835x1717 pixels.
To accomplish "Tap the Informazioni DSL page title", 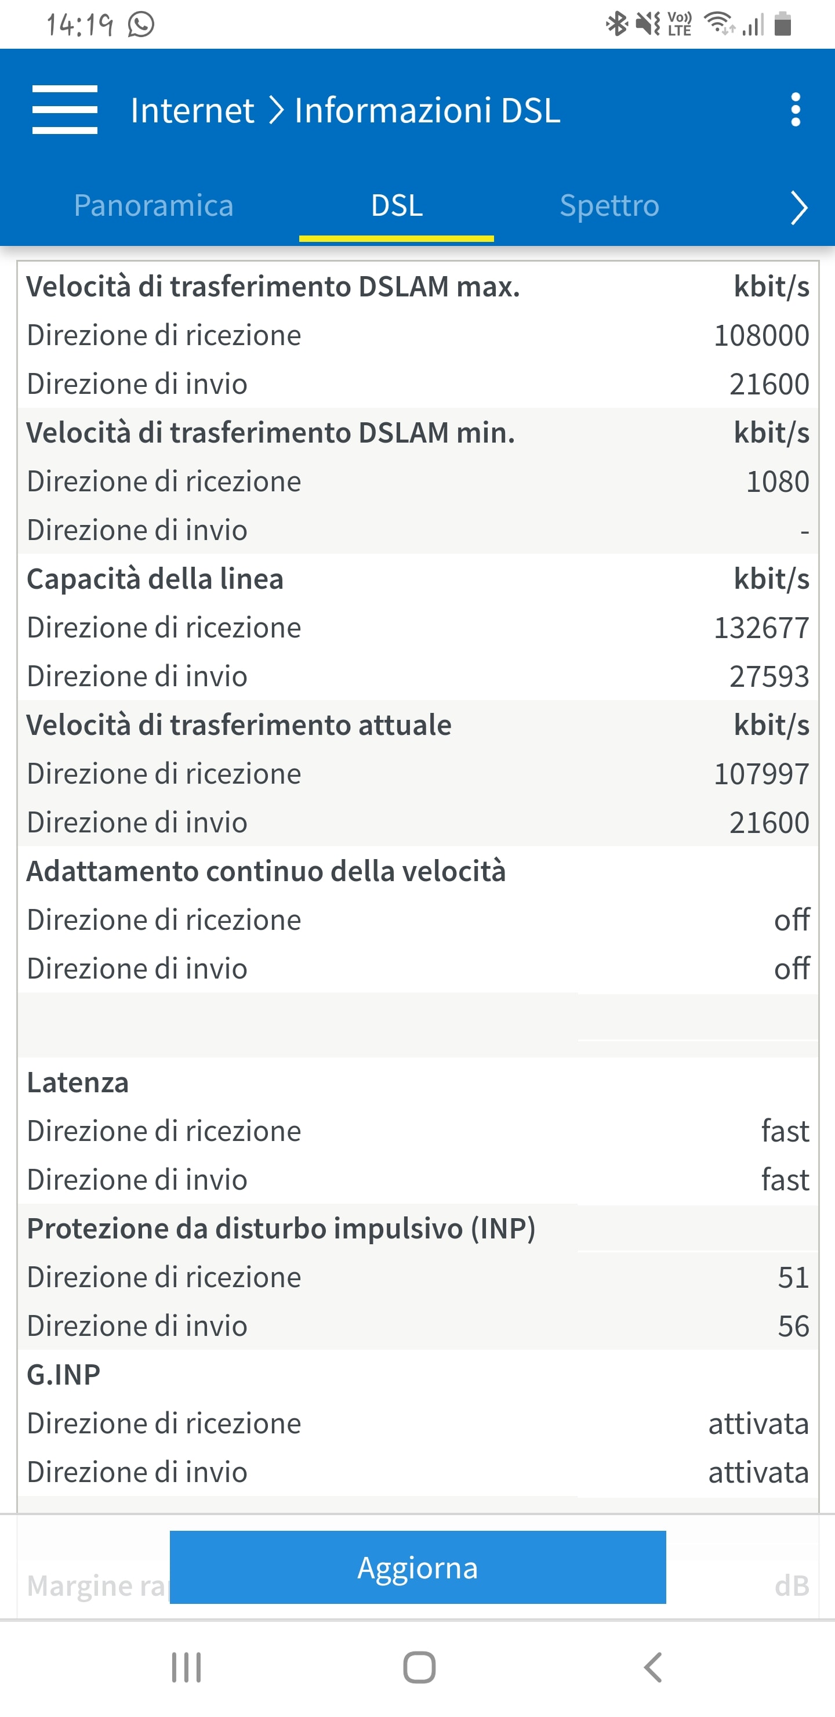I will 427,110.
